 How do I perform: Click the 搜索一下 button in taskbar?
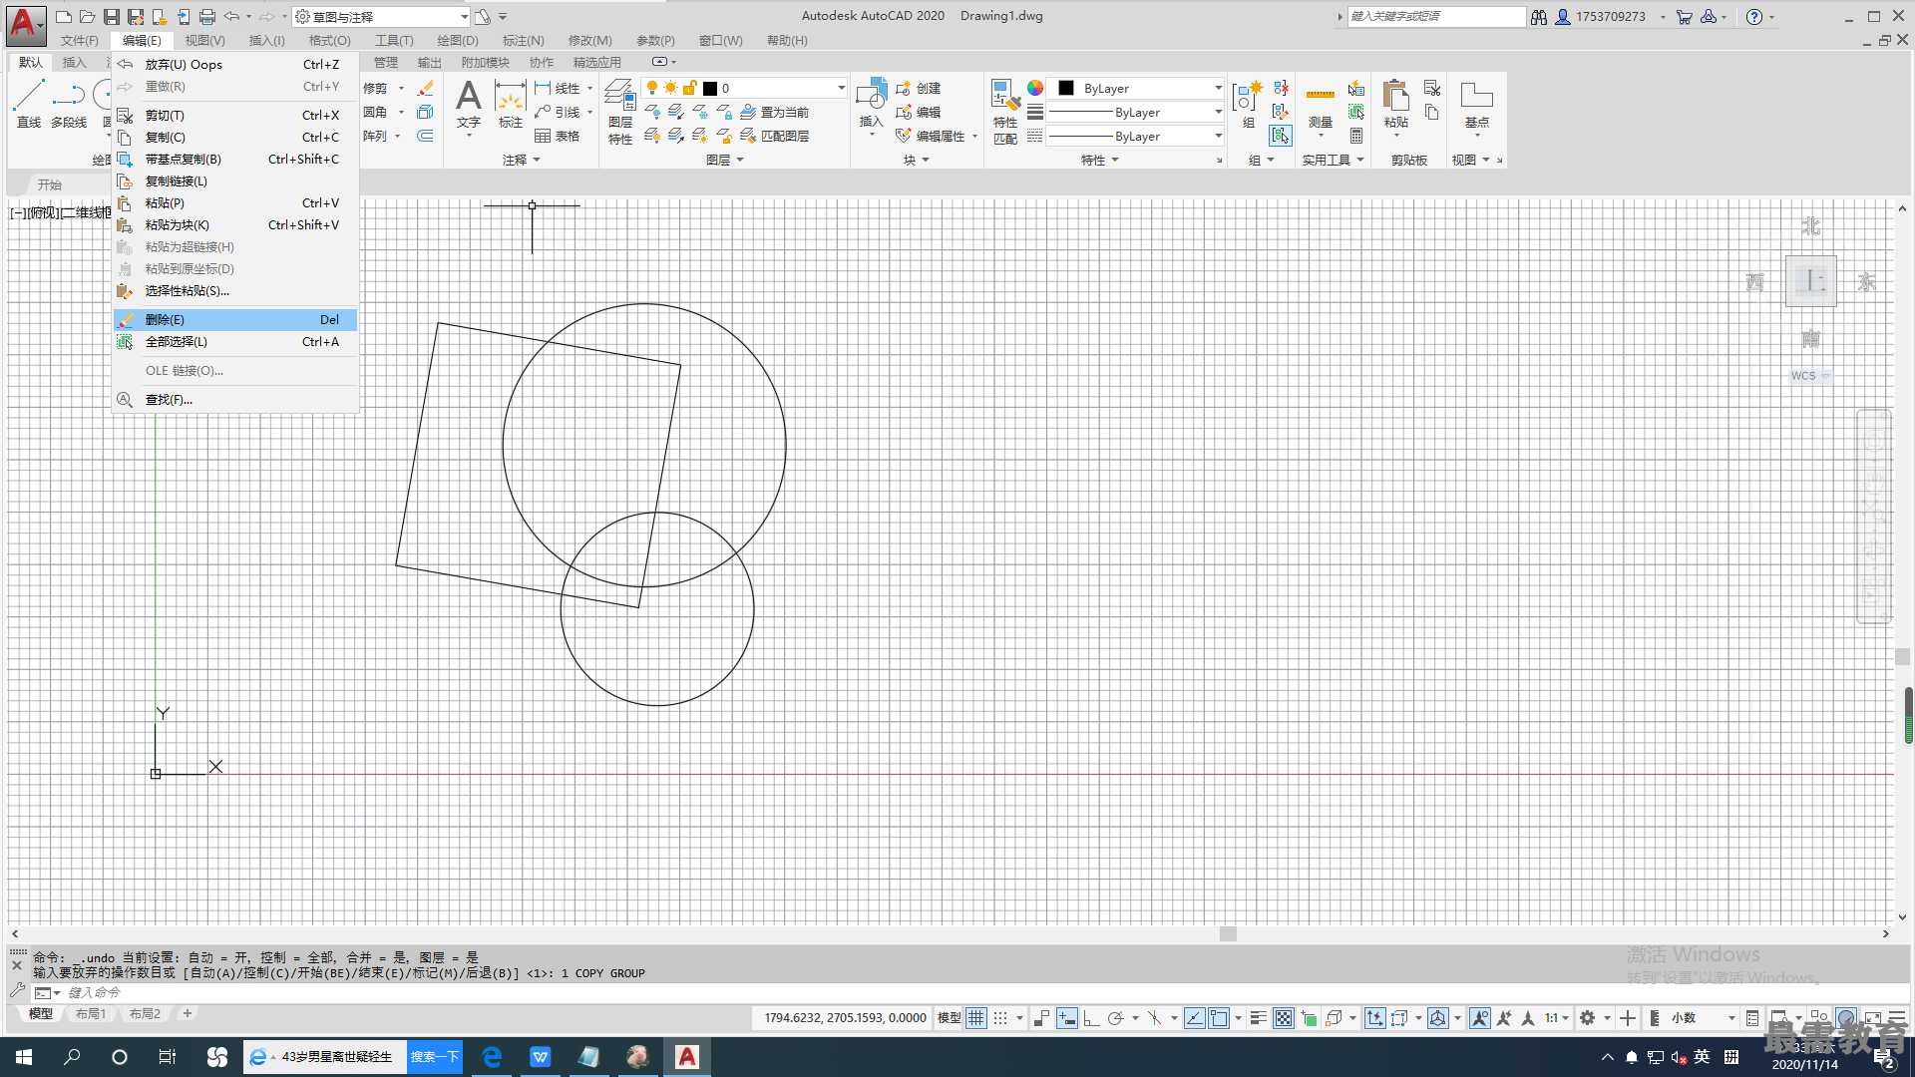[x=435, y=1057]
